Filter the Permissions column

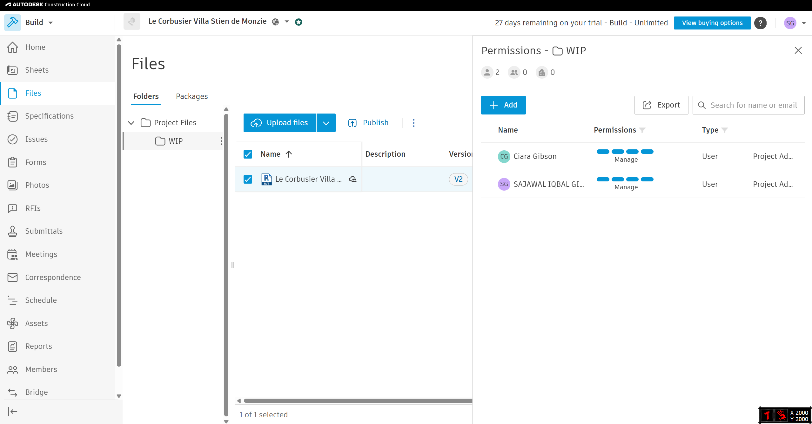[642, 130]
